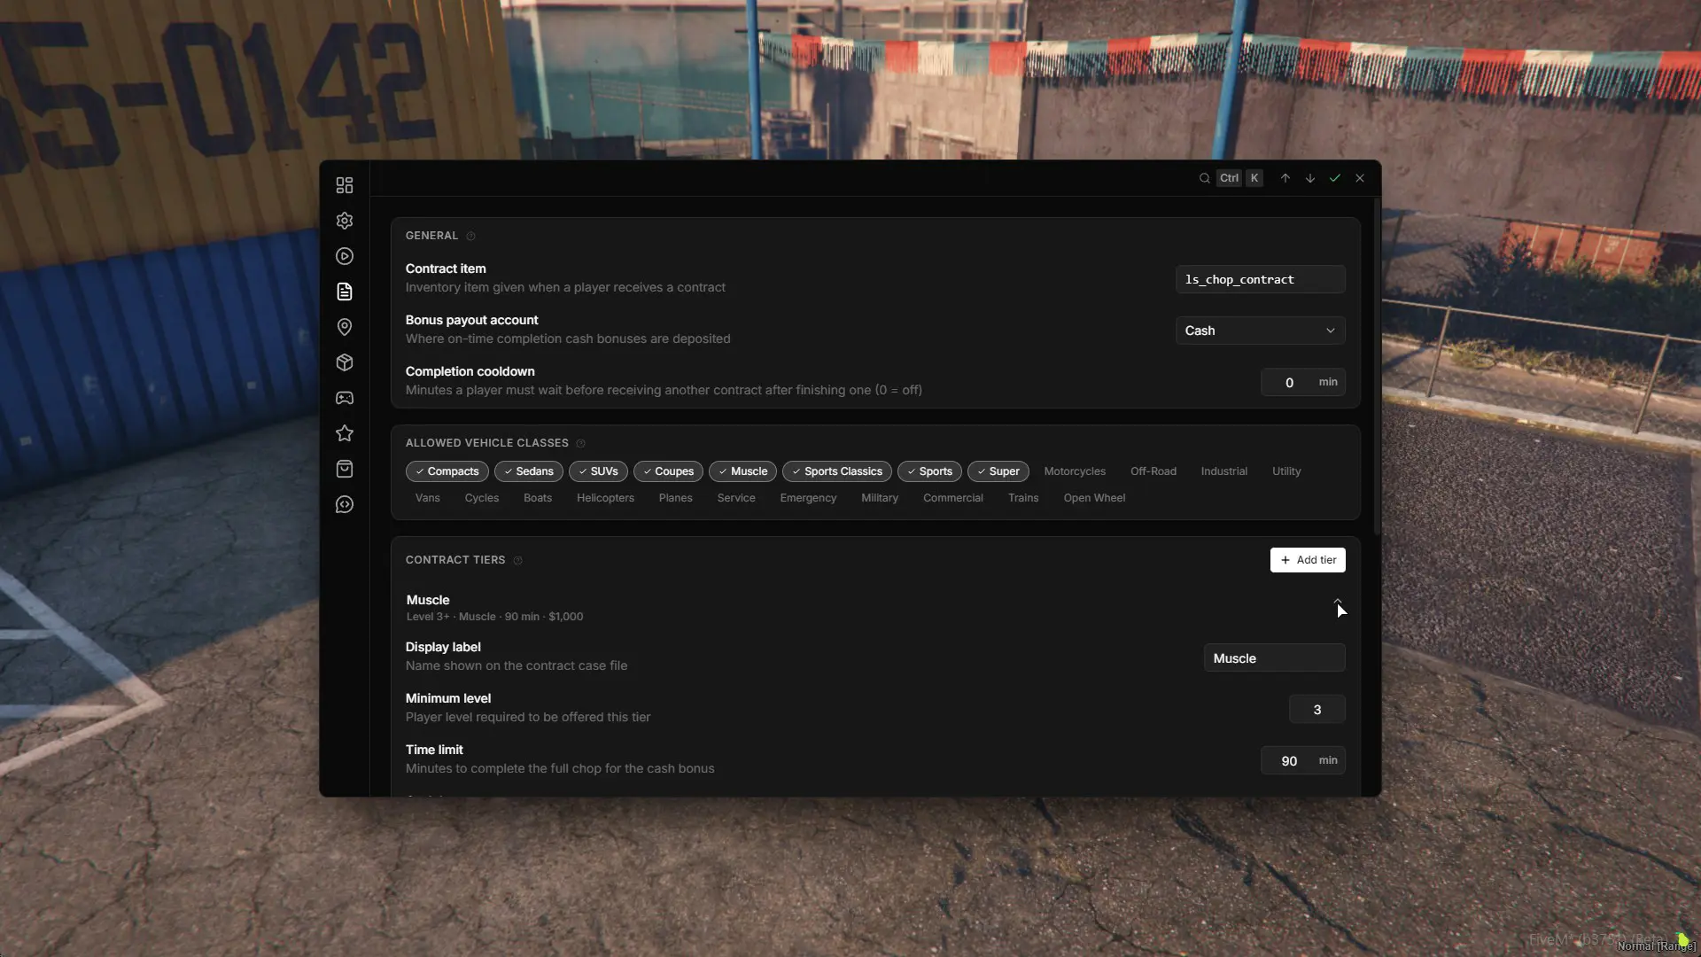Viewport: 1701px width, 957px height.
Task: Enable the Industrial vehicle class
Action: point(1224,471)
